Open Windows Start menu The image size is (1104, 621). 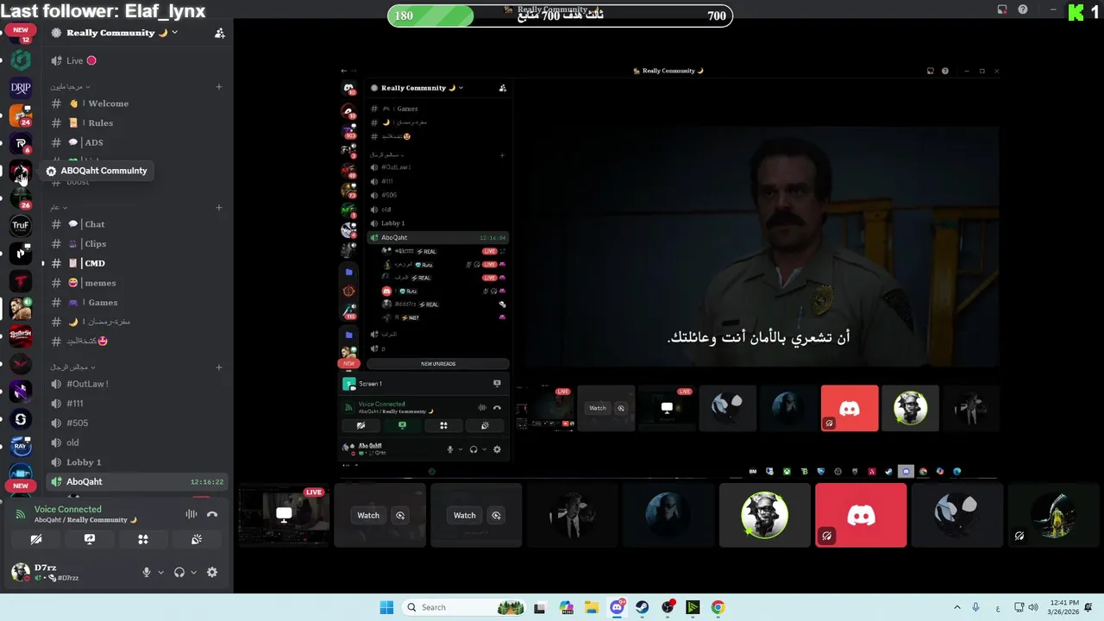click(x=386, y=607)
